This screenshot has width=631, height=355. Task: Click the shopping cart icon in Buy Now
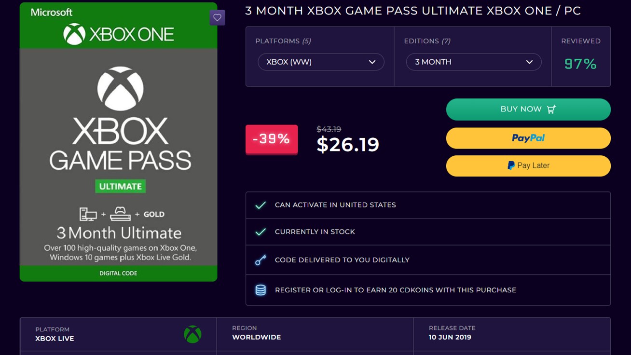(x=551, y=109)
